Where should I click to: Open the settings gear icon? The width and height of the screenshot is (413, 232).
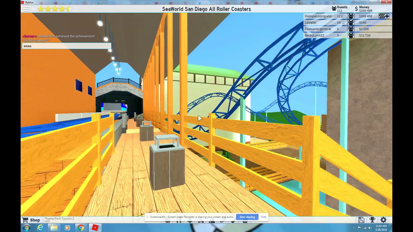[x=383, y=220]
